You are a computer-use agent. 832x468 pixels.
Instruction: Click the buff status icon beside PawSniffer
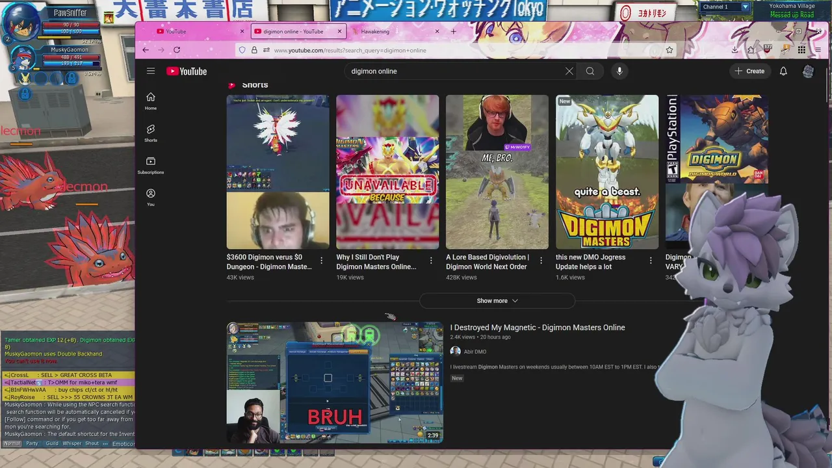pyautogui.click(x=108, y=18)
